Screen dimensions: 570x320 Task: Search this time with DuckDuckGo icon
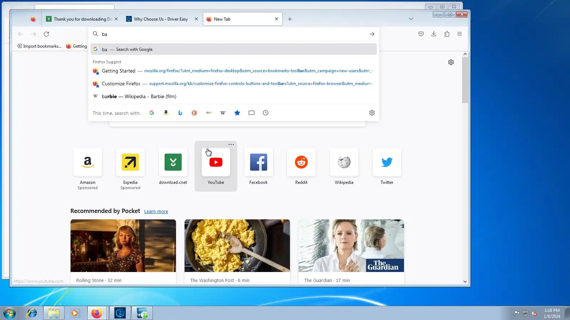click(194, 113)
